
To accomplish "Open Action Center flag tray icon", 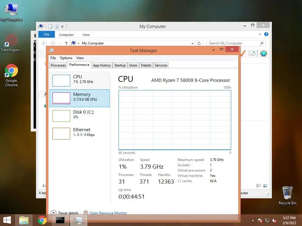I will coord(260,220).
